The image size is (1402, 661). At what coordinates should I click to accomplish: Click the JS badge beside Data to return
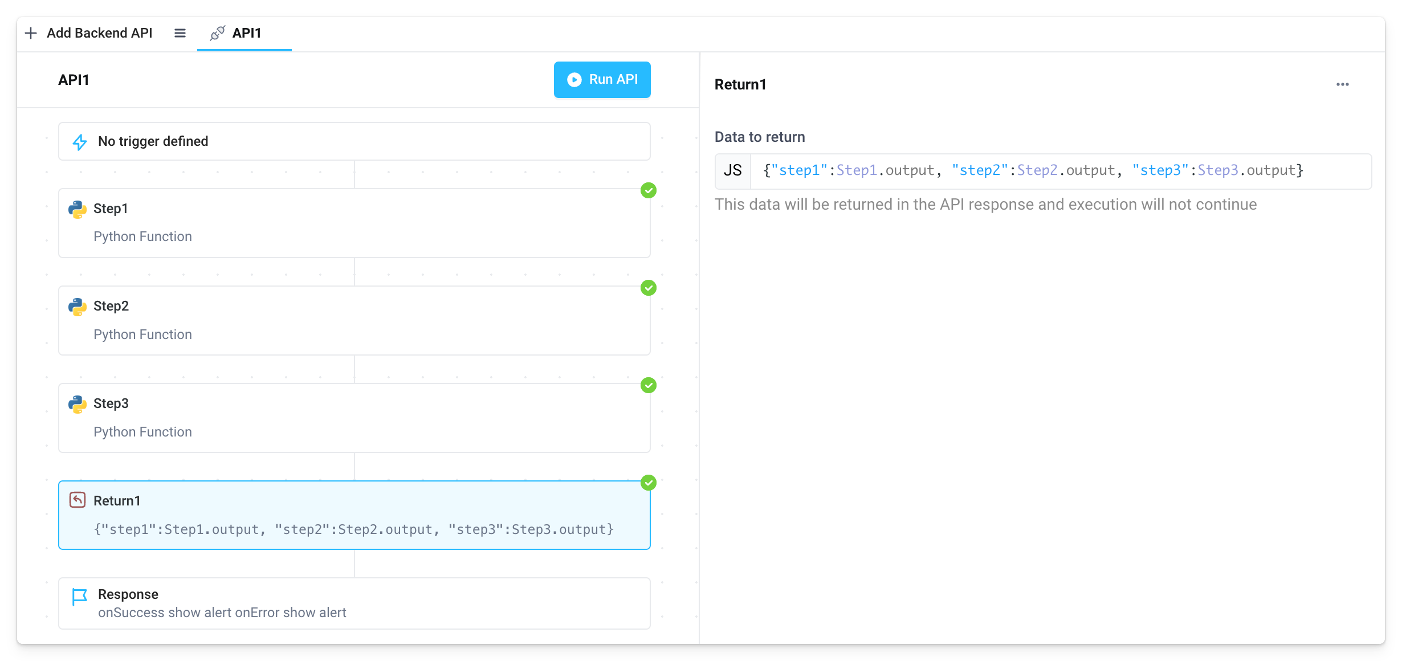pos(732,170)
